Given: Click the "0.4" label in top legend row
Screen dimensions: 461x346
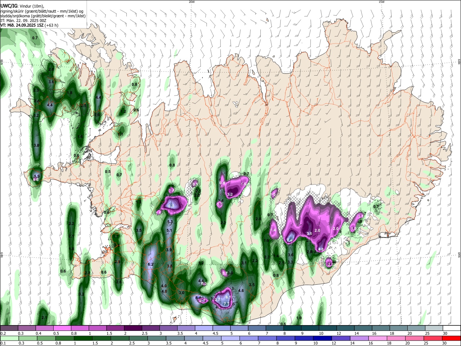Looking at the screenshot, I should click(39, 333).
